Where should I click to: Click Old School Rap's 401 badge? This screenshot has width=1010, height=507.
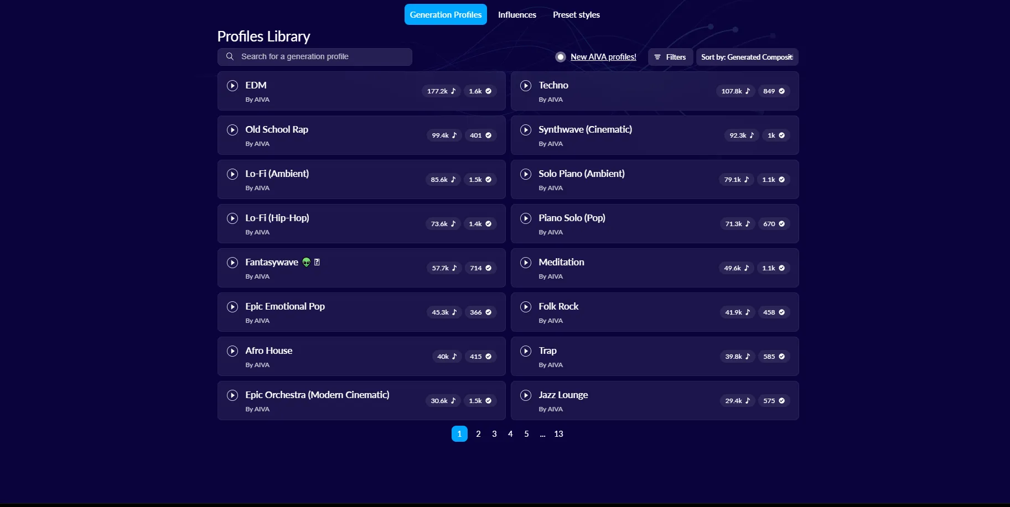[480, 135]
